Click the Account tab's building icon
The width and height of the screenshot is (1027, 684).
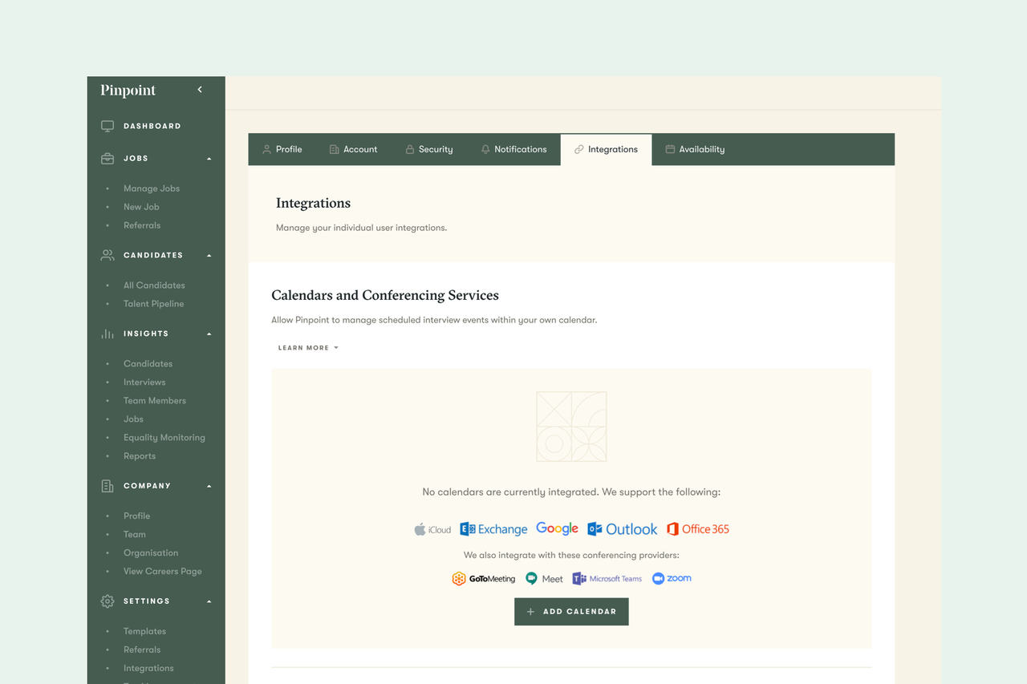[x=335, y=149]
